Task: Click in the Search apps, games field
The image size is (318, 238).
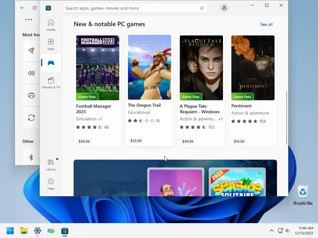Action: click(135, 8)
